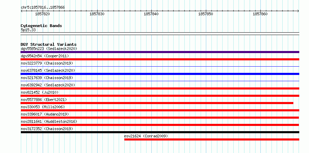Image resolution: width=309 pixels, height=153 pixels.
Task: Click the thick blue nsv6378145 variant bar
Action: pyautogui.click(x=160, y=74)
